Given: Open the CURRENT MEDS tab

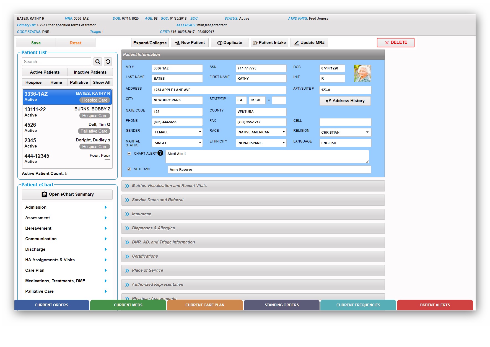Looking at the screenshot, I should (x=128, y=305).
